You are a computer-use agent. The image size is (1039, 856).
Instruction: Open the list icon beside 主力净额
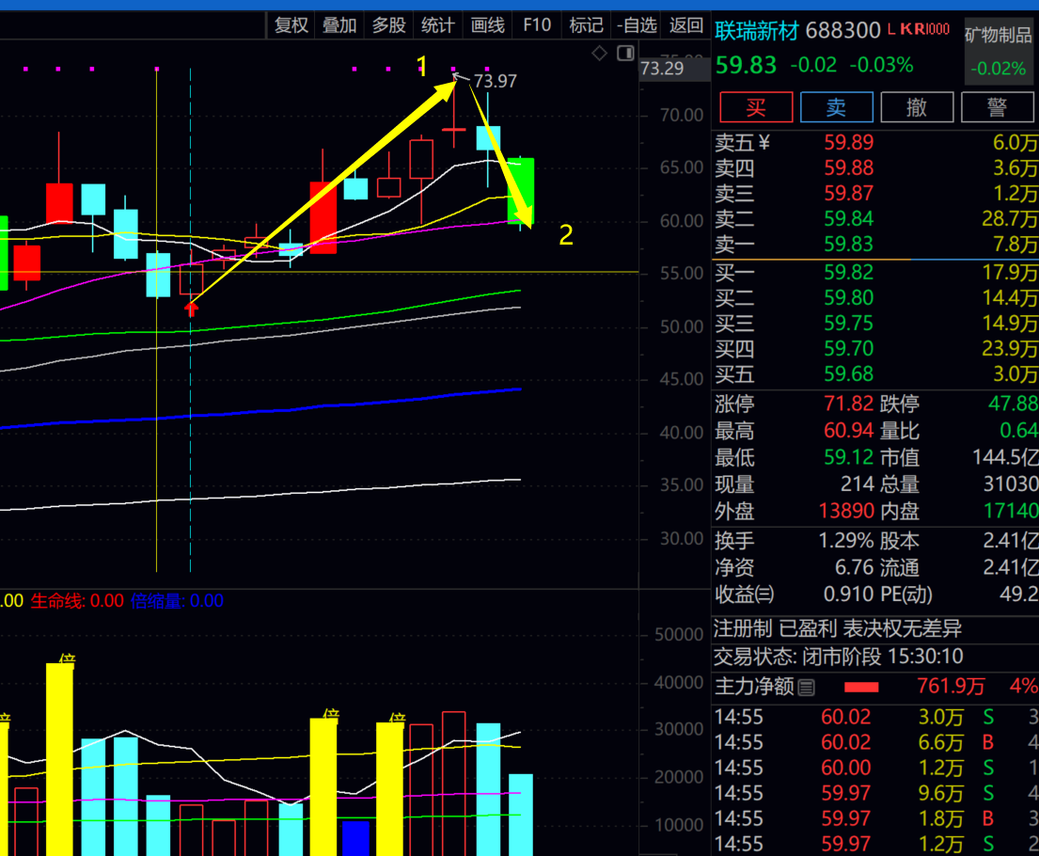[x=806, y=688]
